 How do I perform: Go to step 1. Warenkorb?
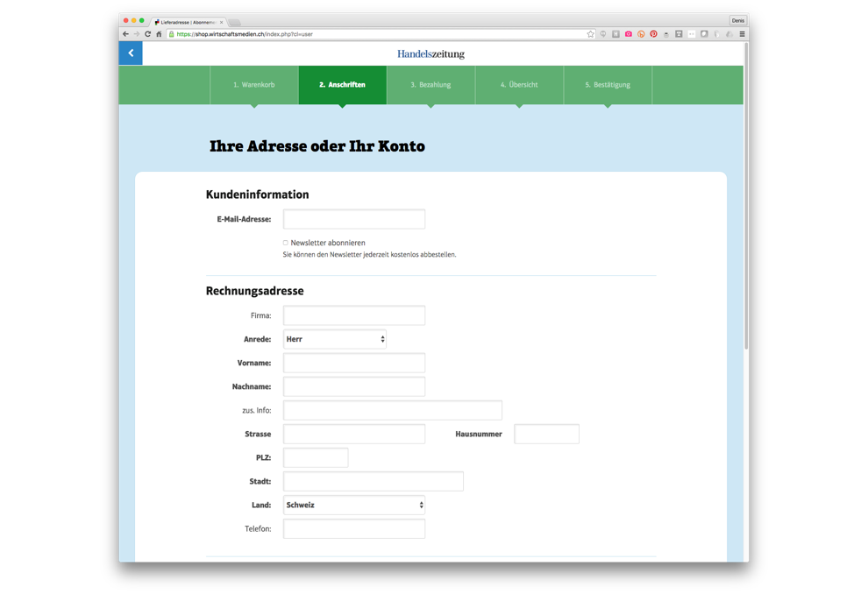254,85
